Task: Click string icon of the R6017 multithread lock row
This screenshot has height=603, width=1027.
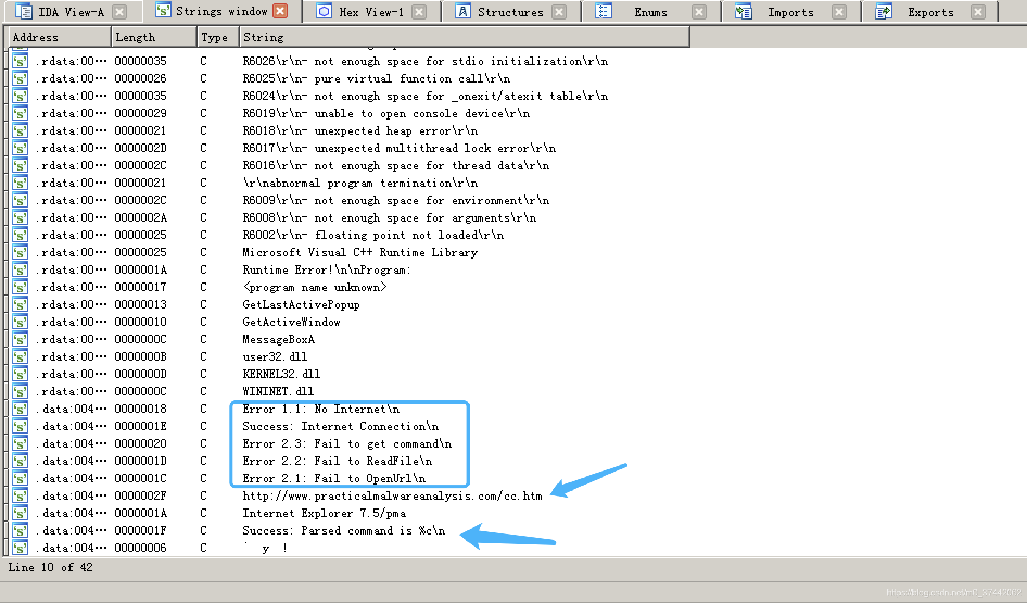Action: tap(20, 148)
